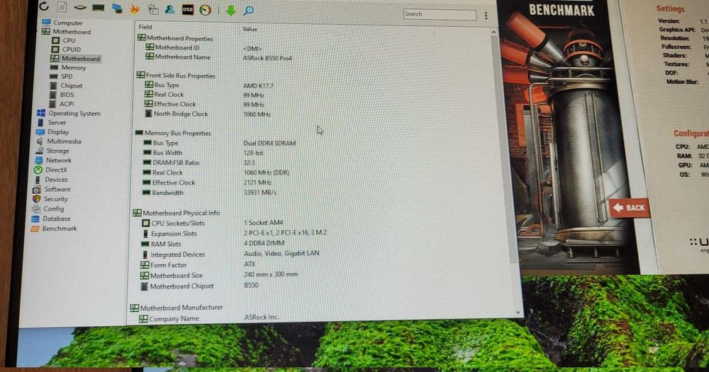Screen dimensions: 709x372
Task: Open the CPU tree entry
Action: point(63,40)
